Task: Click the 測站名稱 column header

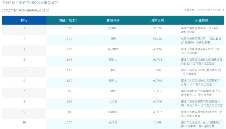Action: pos(113,20)
